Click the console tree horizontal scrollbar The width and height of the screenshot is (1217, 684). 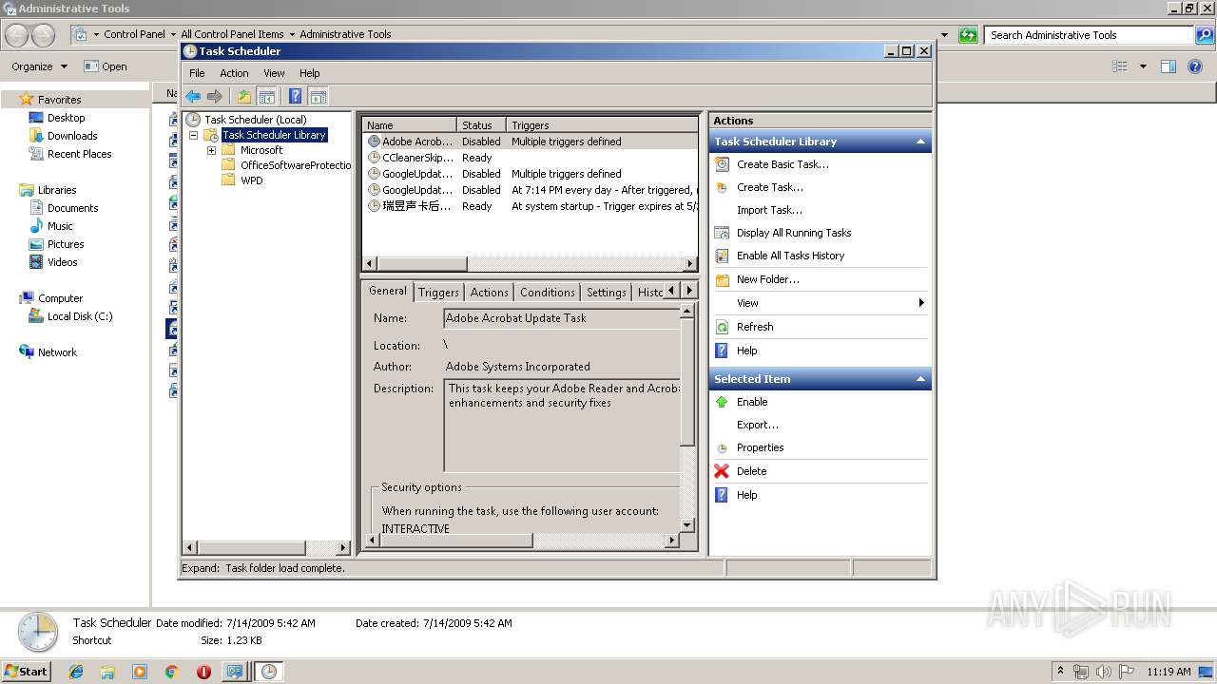pyautogui.click(x=267, y=547)
